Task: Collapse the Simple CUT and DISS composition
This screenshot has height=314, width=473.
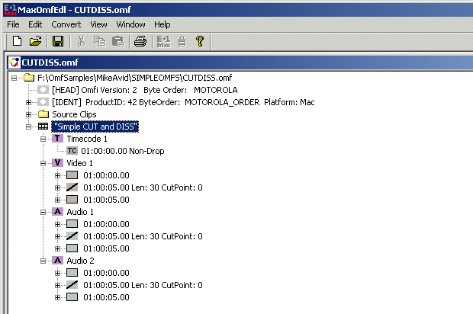Action: 28,127
